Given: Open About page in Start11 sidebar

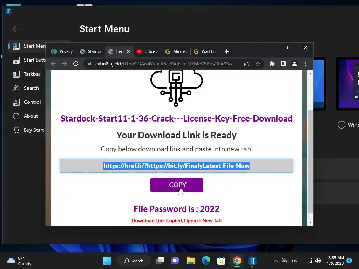Looking at the screenshot, I should [x=27, y=116].
